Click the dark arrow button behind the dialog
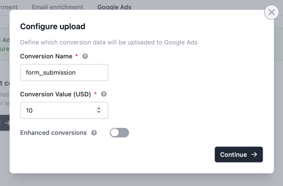The width and height of the screenshot is (283, 186). [x=5, y=123]
